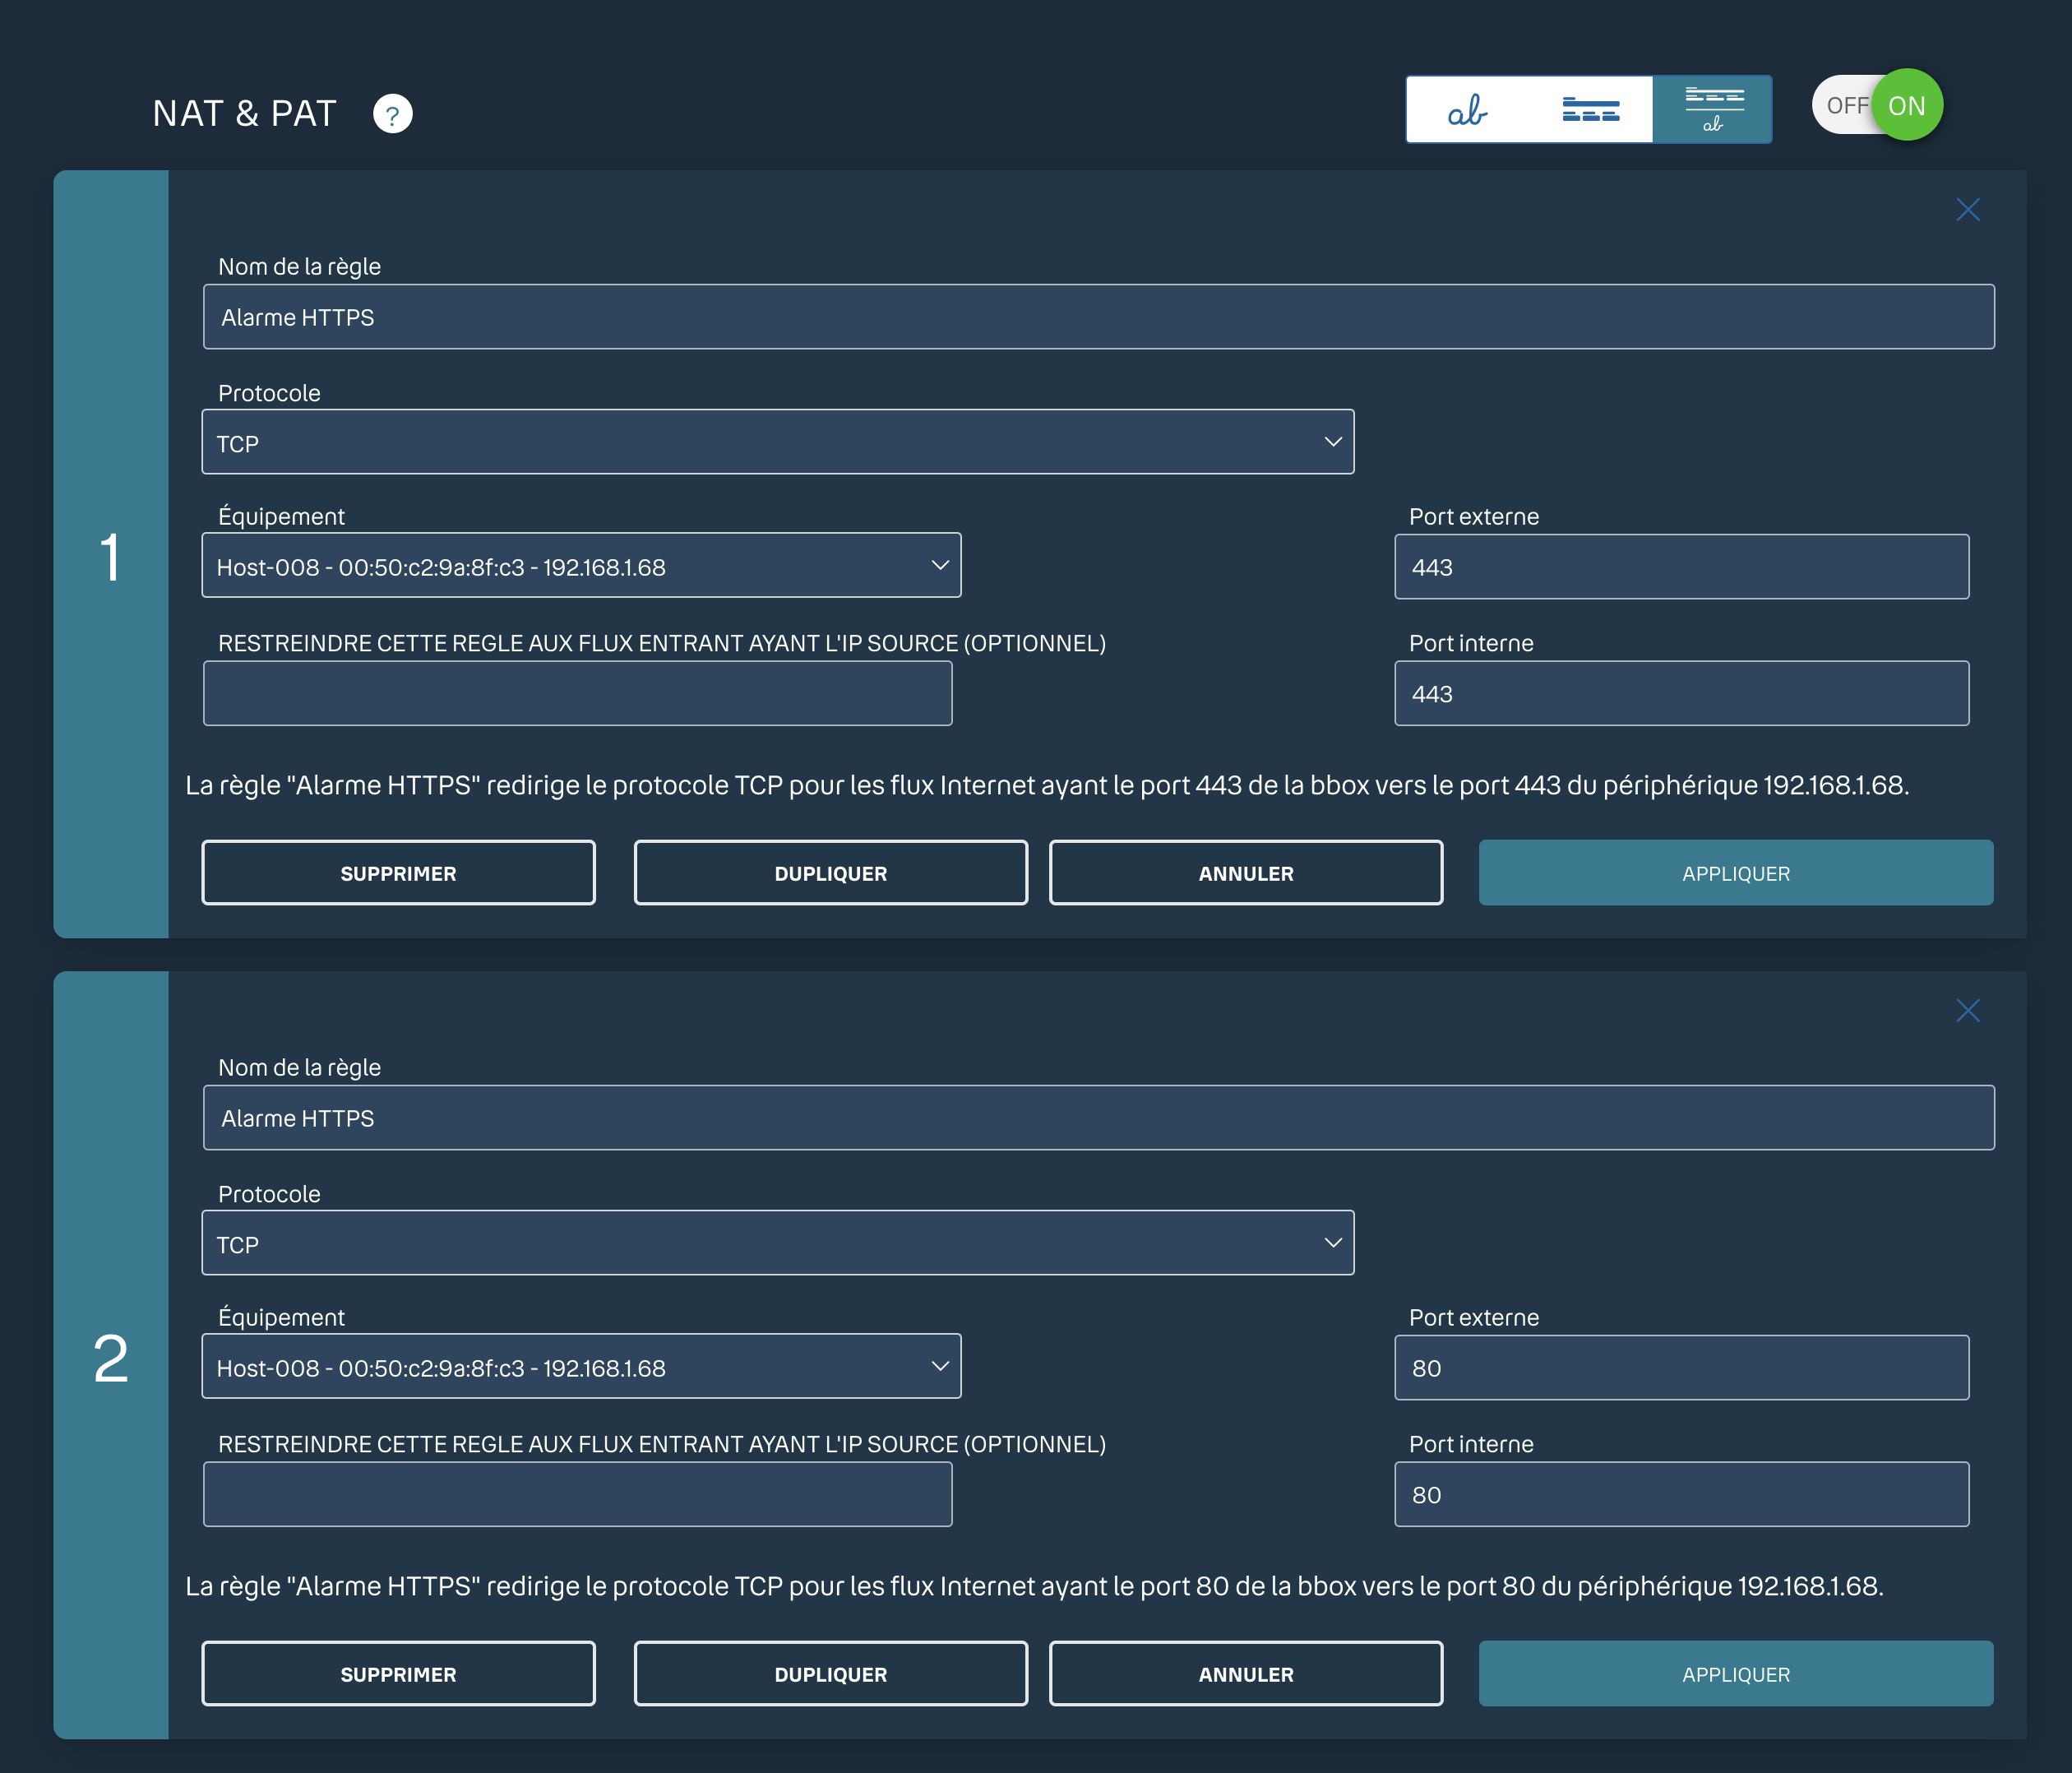
Task: Click the Port interne field showing 80
Action: point(1681,1495)
